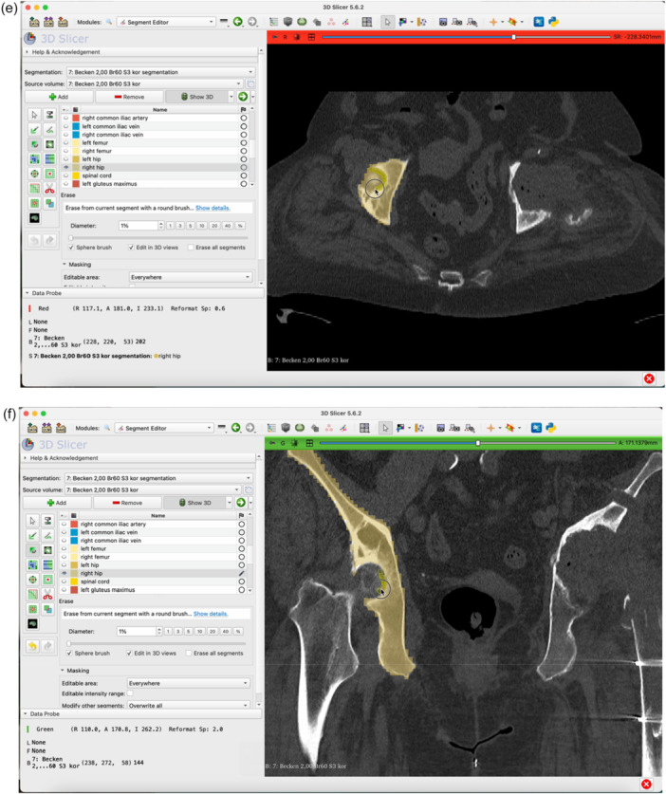Open the Segmentation selector in top window
Viewport: 666px width, 794px height.
[x=159, y=72]
